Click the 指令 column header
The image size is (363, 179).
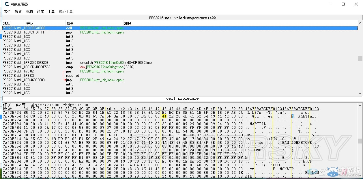pyautogui.click(x=95, y=23)
